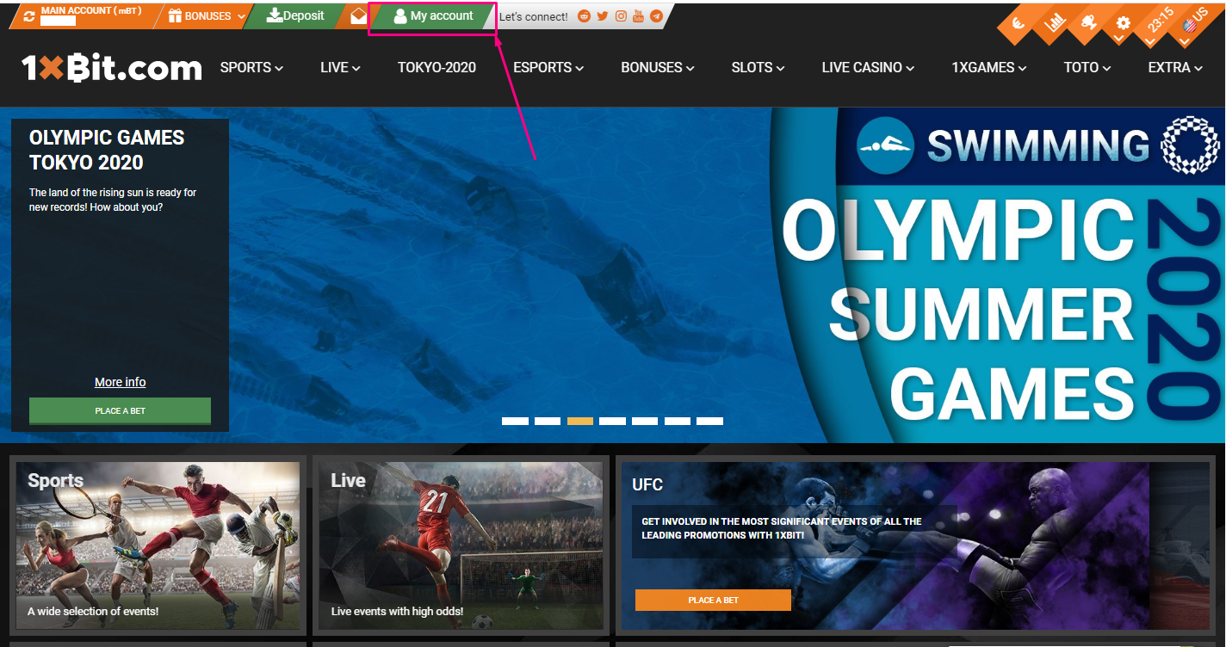Image resolution: width=1226 pixels, height=647 pixels.
Task: Click the green Deposit button
Action: [295, 16]
